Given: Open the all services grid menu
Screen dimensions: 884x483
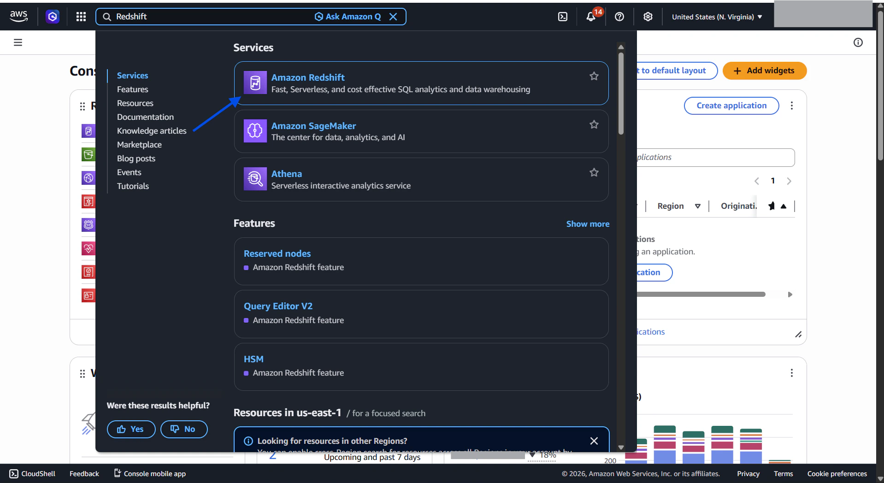Looking at the screenshot, I should point(81,17).
